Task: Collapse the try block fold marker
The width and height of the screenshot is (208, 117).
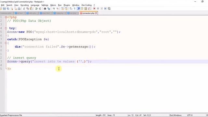Action: pyautogui.click(x=6, y=28)
